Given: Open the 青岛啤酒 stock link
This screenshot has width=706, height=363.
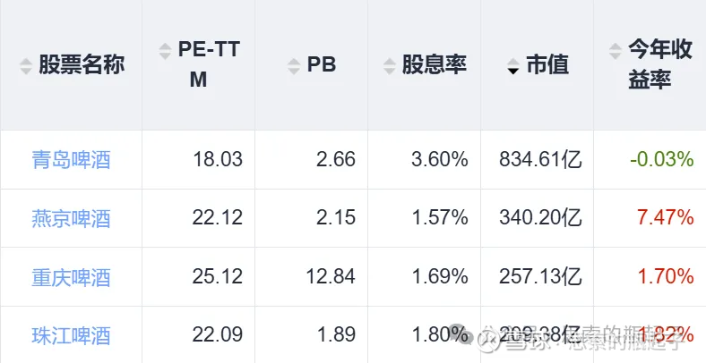Looking at the screenshot, I should pos(71,160).
